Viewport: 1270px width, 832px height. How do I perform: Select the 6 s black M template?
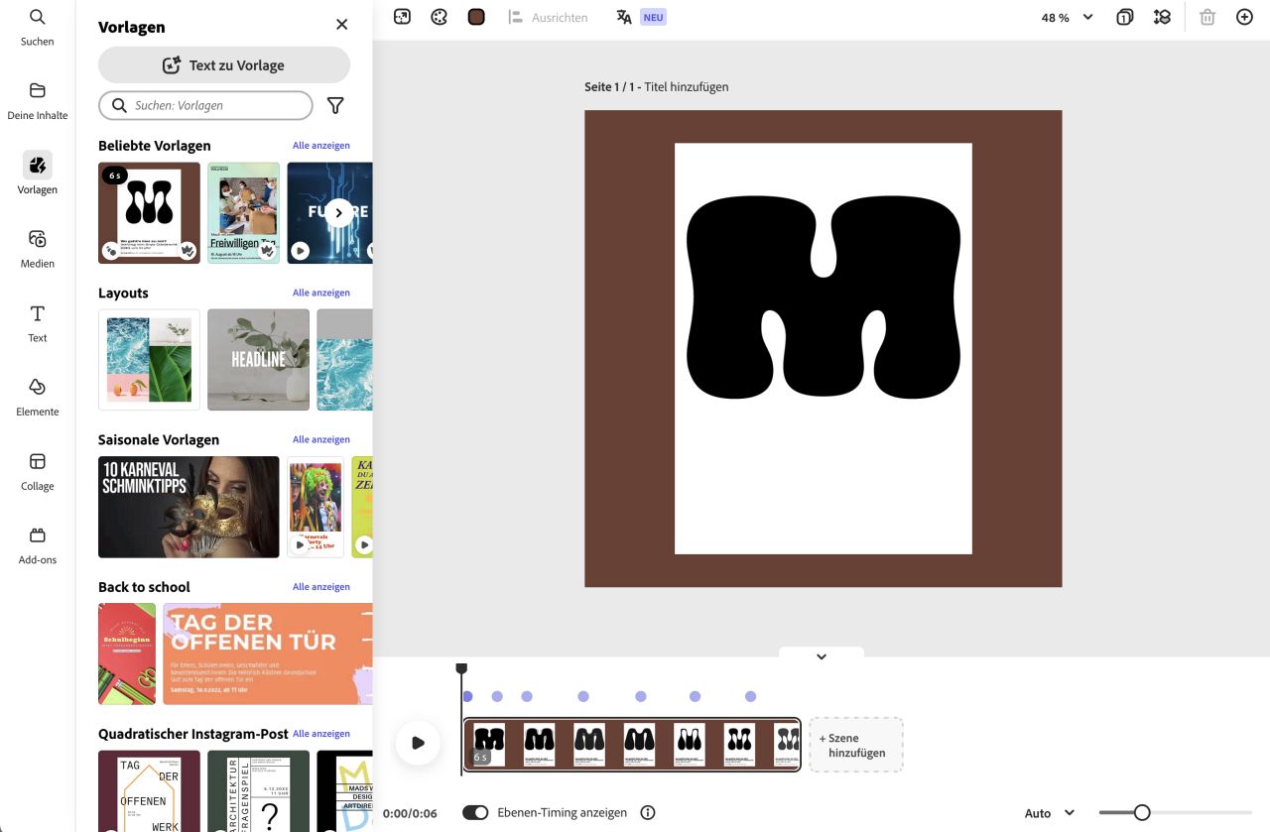click(x=149, y=213)
